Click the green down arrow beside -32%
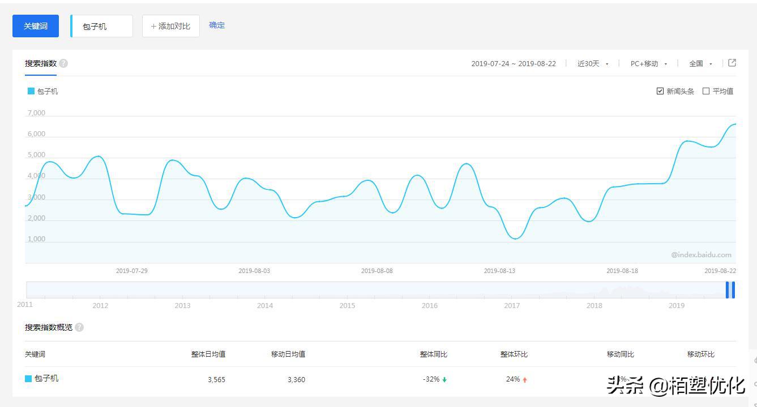This screenshot has width=757, height=407. 444,380
